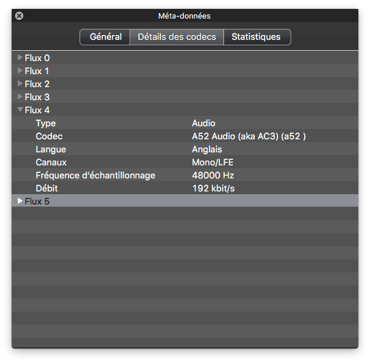The height and width of the screenshot is (363, 370).
Task: Expand the Flux 5 disclosure triangle
Action: click(x=20, y=201)
